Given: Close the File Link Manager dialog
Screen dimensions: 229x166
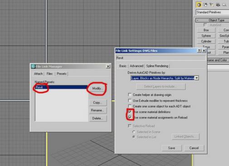Looking at the screenshot, I should (108, 66).
